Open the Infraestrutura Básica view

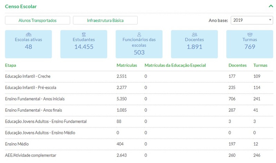click(105, 20)
